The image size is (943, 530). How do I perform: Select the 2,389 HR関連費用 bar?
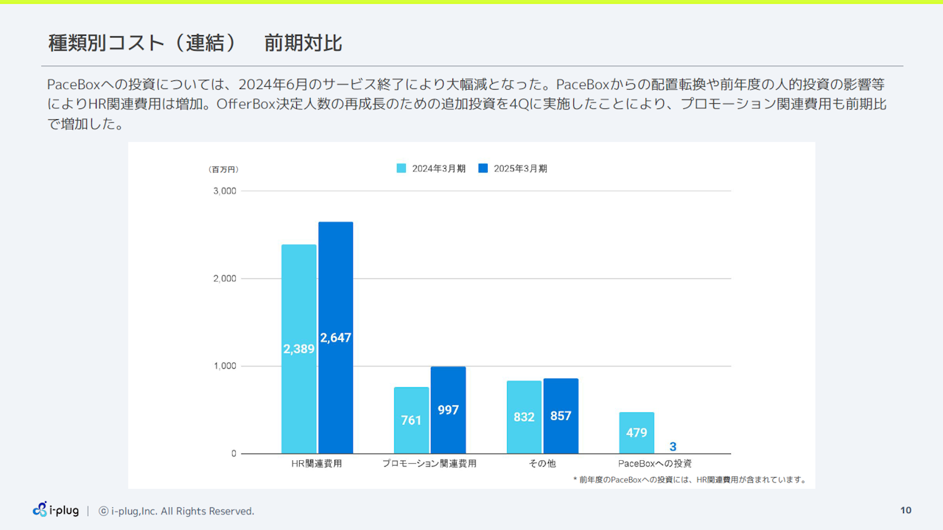[298, 349]
